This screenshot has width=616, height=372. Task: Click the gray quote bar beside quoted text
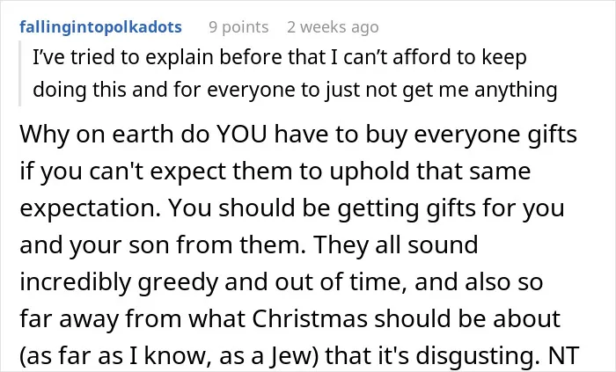click(x=19, y=73)
